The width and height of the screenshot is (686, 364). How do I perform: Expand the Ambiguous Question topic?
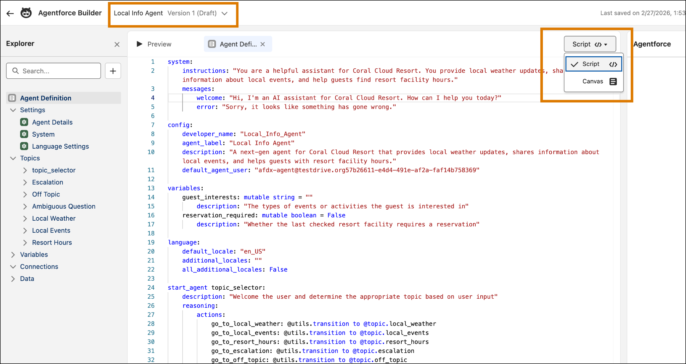(25, 206)
